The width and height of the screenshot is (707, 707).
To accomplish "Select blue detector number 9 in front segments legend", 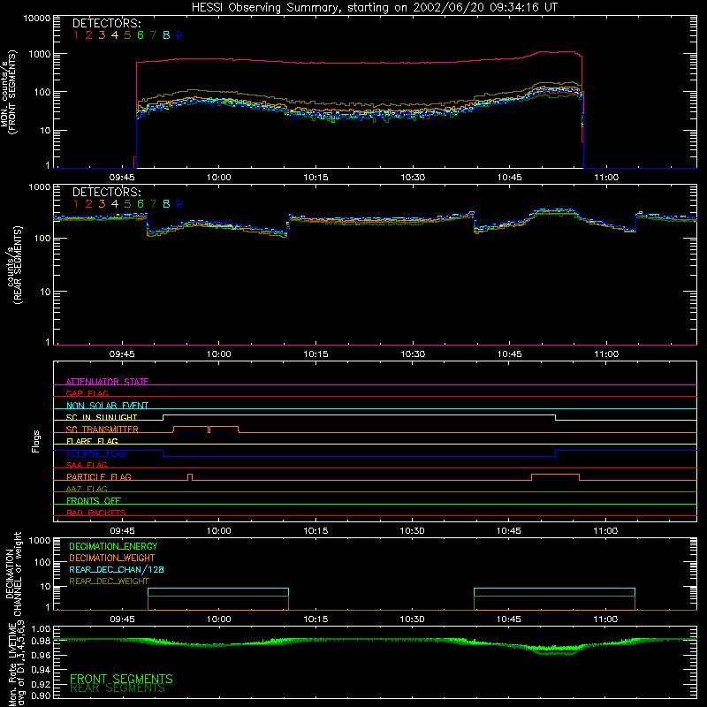I will (x=179, y=35).
